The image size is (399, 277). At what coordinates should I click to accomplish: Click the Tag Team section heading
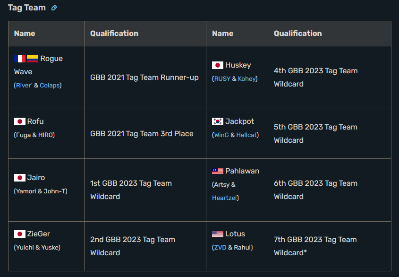pyautogui.click(x=27, y=8)
